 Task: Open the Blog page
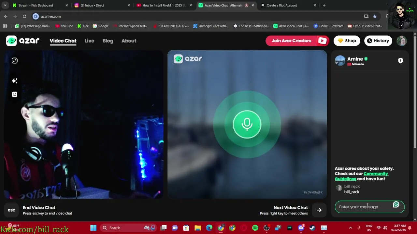click(x=108, y=41)
